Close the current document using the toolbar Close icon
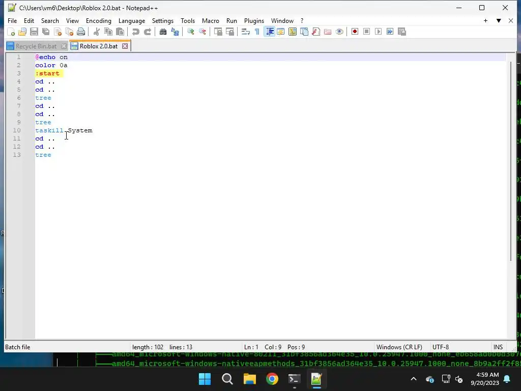Screen dimensions: 521x391 [x=58, y=32]
